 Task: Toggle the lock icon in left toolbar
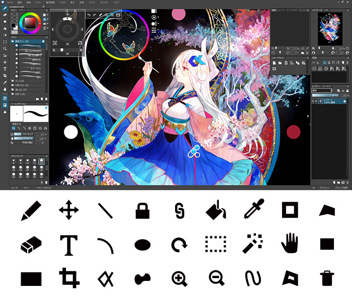click(5, 112)
